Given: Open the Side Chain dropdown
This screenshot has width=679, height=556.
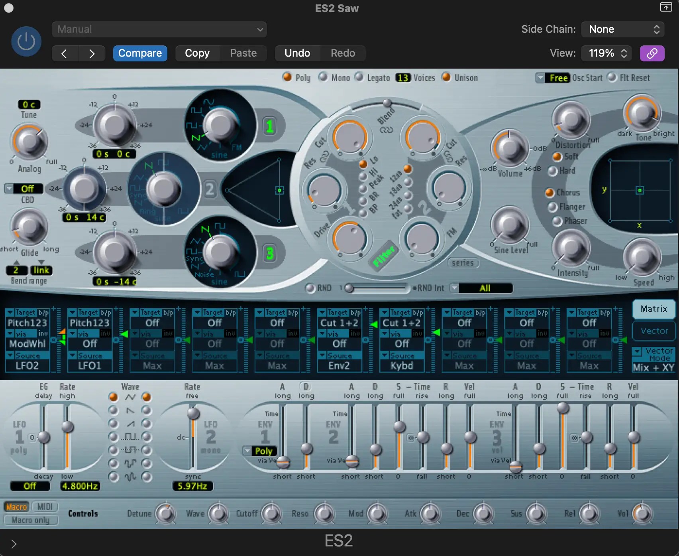Looking at the screenshot, I should (622, 29).
